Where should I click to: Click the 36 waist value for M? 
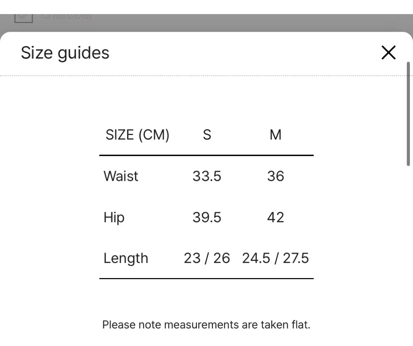tap(276, 176)
